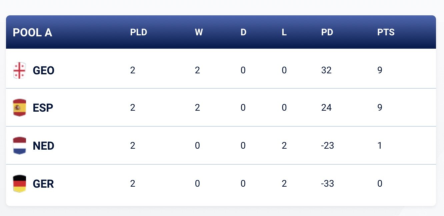Sort by the W column header
This screenshot has height=216, width=444.
click(x=199, y=32)
